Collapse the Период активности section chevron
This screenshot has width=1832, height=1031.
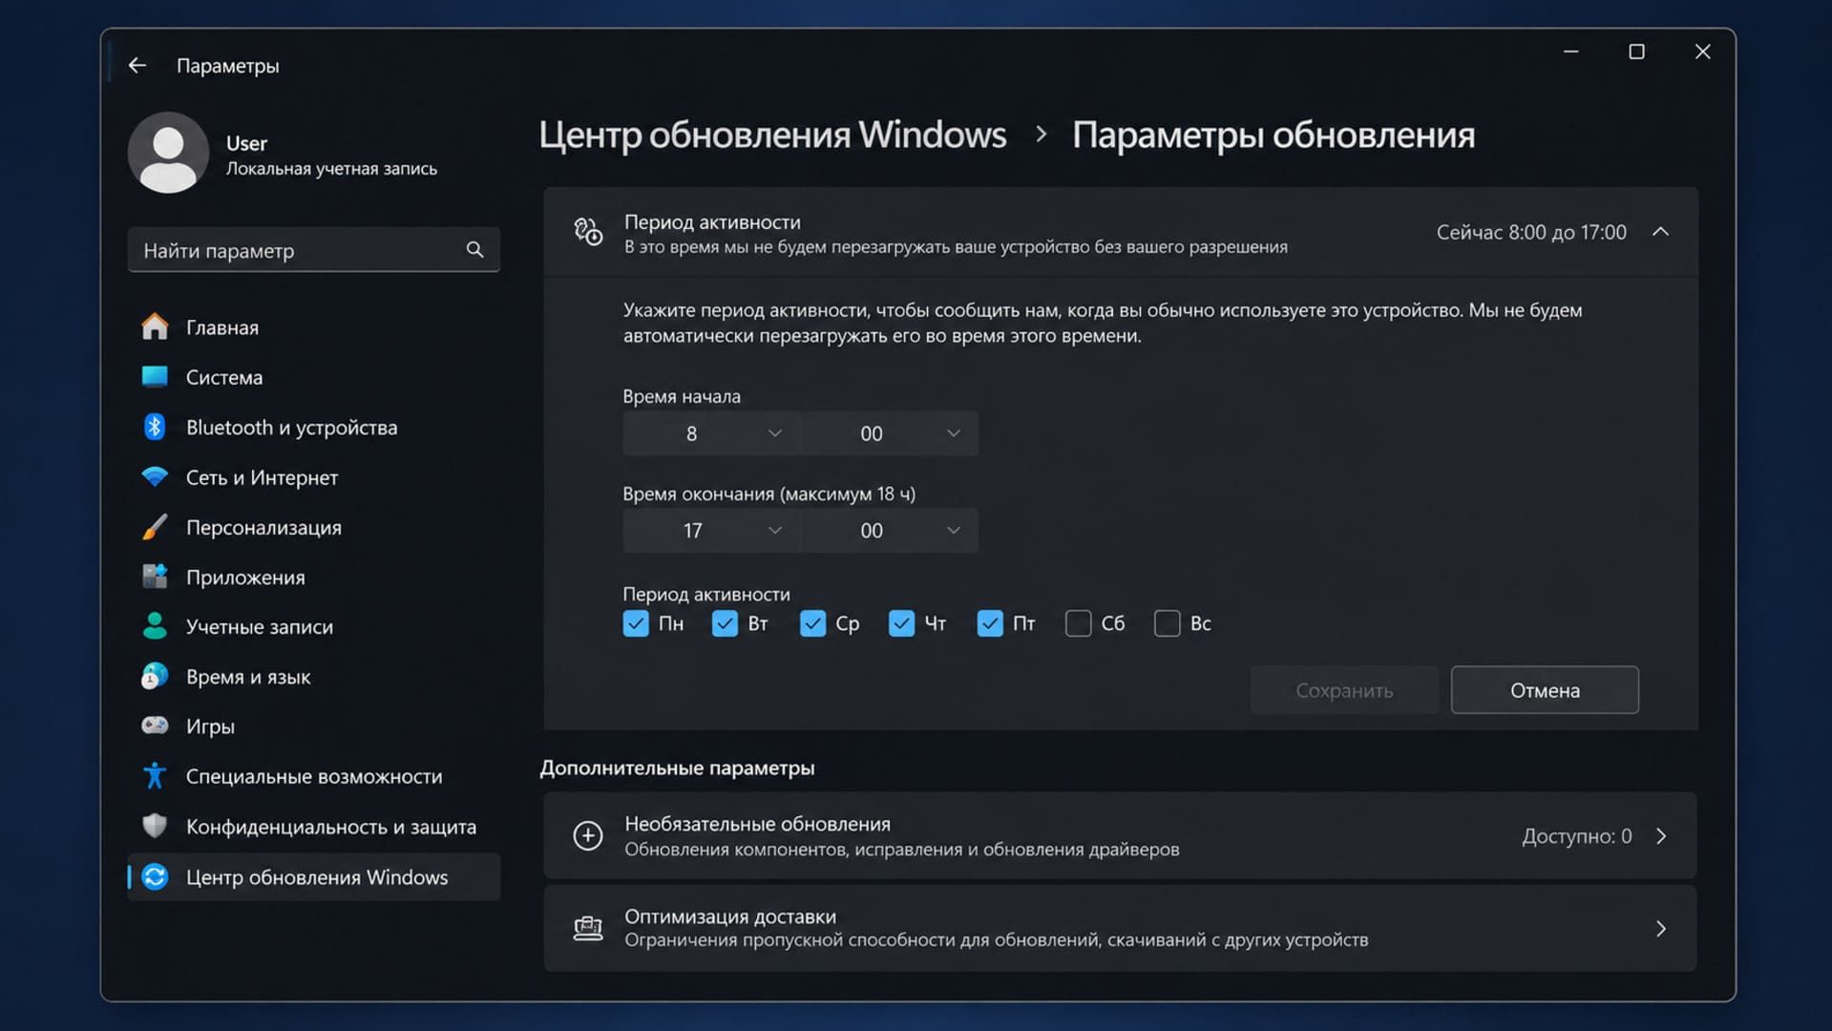(x=1660, y=232)
